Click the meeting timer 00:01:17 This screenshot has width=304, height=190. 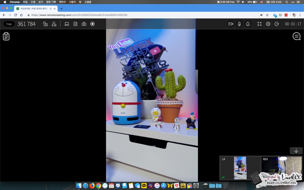pyautogui.click(x=293, y=24)
